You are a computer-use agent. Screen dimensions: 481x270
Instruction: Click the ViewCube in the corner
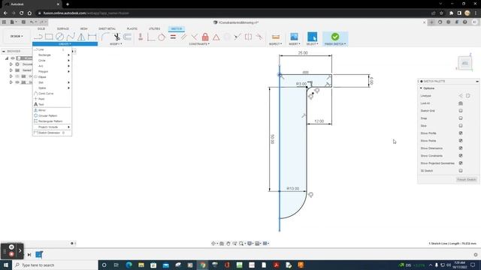(x=465, y=63)
